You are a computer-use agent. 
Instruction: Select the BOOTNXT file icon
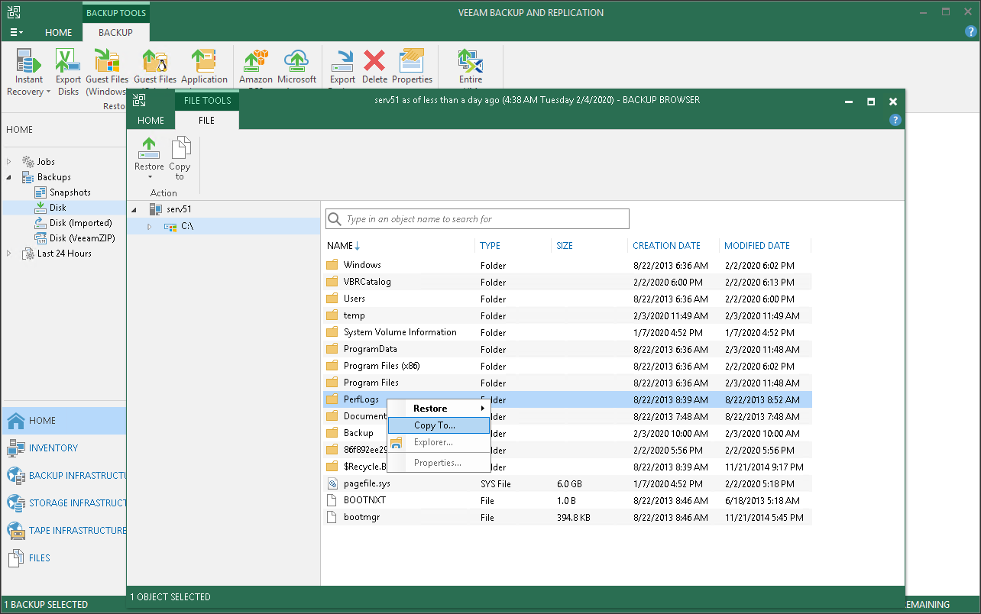(x=332, y=500)
